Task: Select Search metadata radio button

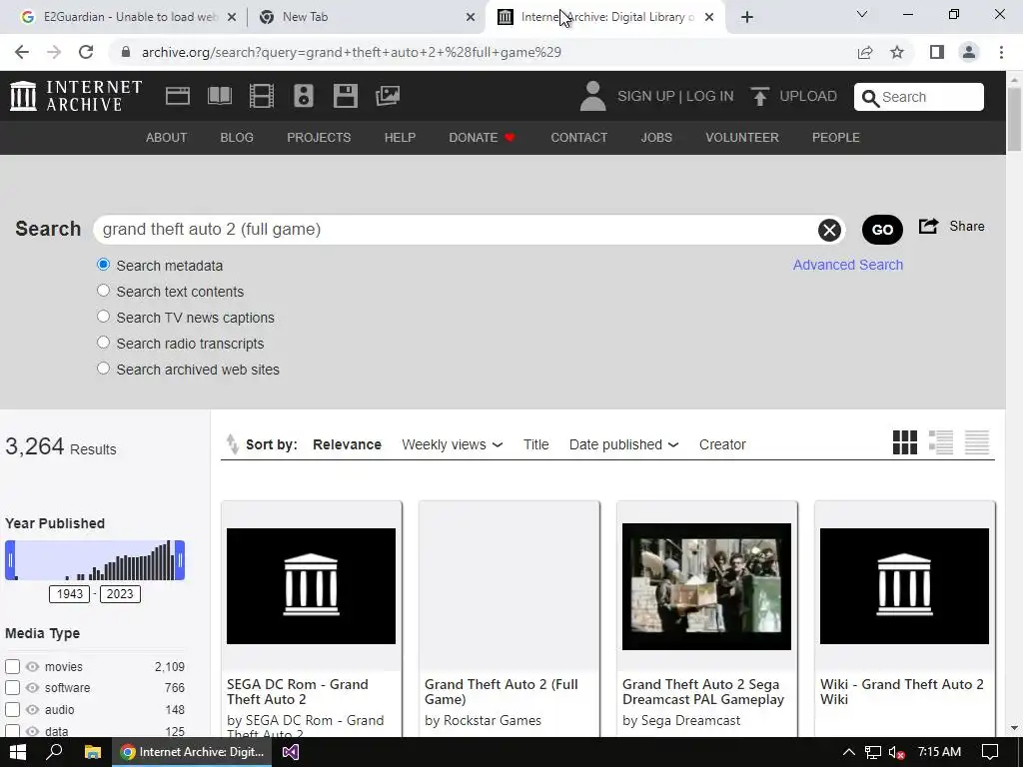Action: (103, 265)
